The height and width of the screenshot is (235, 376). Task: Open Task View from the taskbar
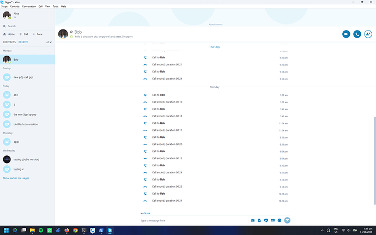pos(23,231)
